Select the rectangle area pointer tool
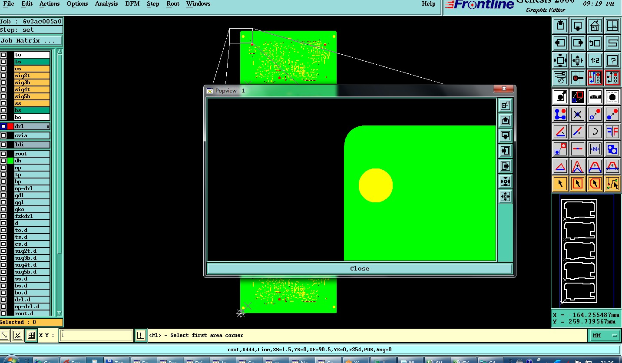 (578, 184)
